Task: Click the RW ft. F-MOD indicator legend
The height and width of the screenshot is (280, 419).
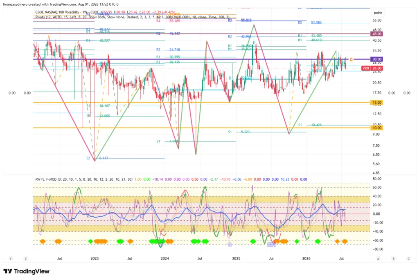Action: (83, 179)
